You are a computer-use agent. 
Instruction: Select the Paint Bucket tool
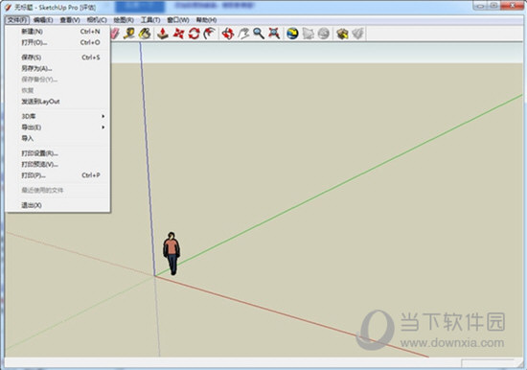[x=145, y=34]
